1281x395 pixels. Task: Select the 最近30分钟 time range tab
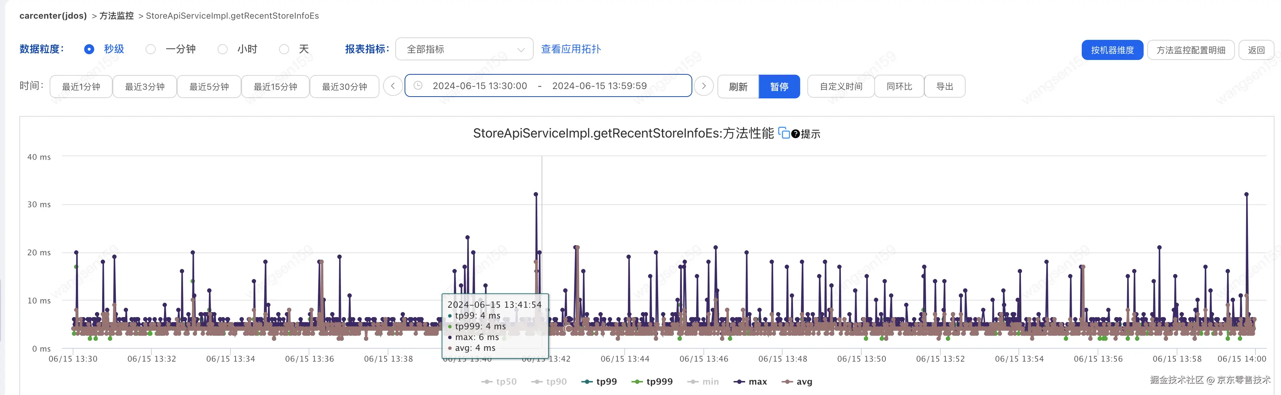344,86
